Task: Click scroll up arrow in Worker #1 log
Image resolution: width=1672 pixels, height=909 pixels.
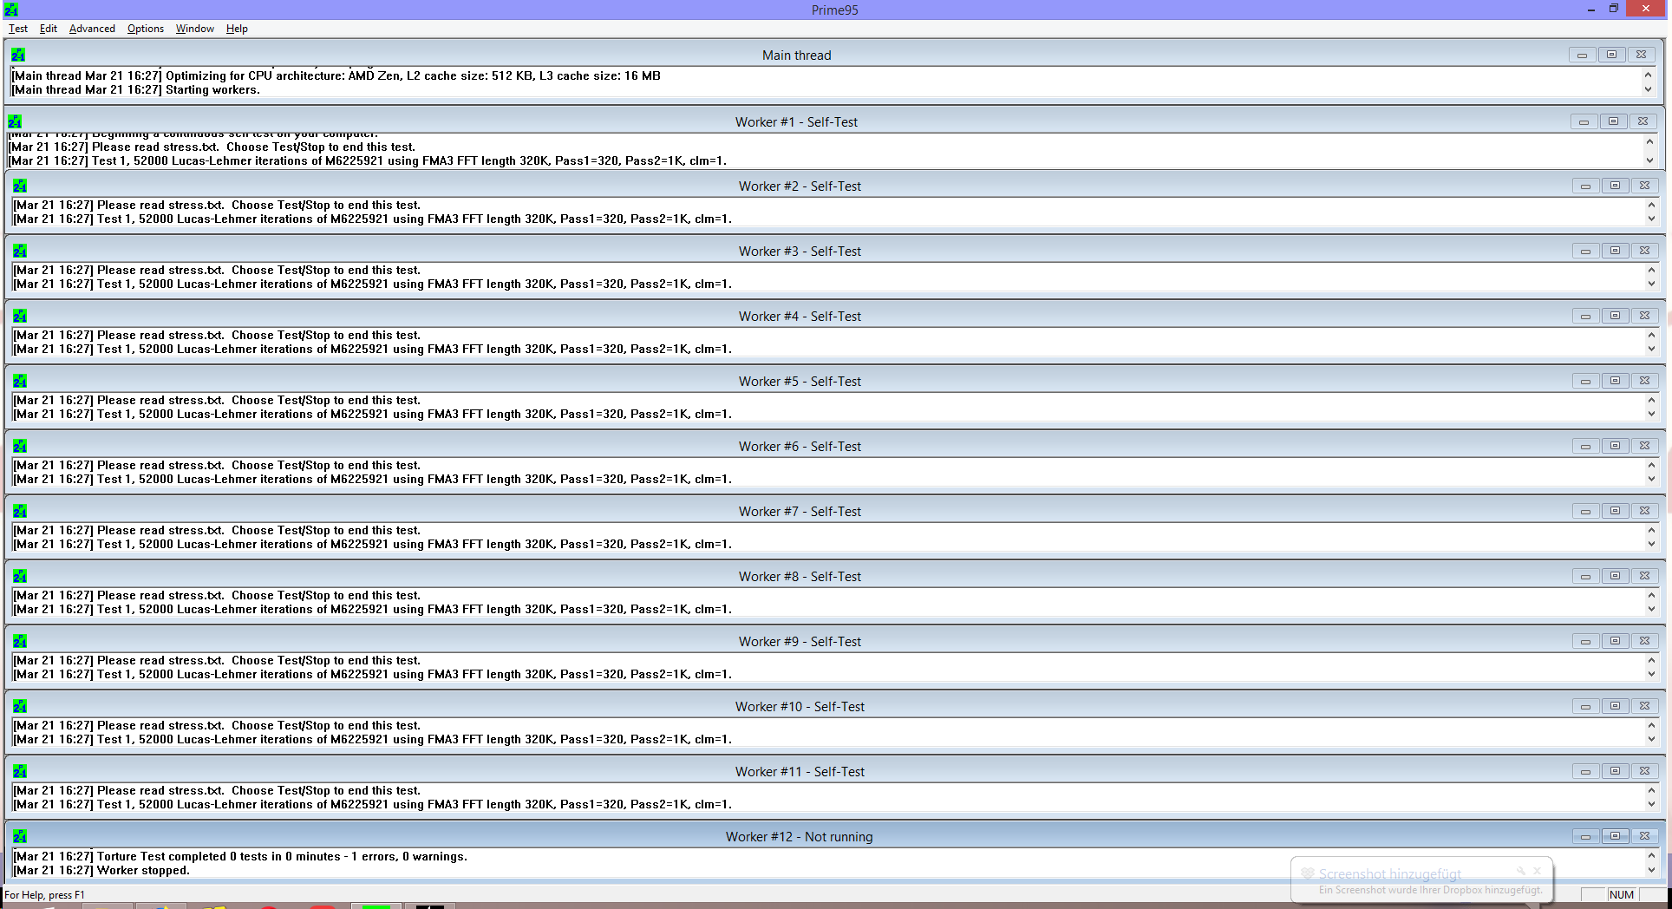Action: [x=1649, y=141]
